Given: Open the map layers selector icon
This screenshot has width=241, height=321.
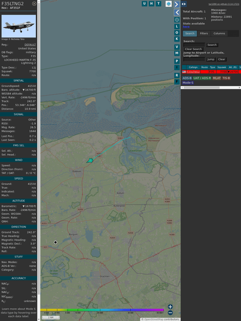Looking at the screenshot, I should coord(169,4).
